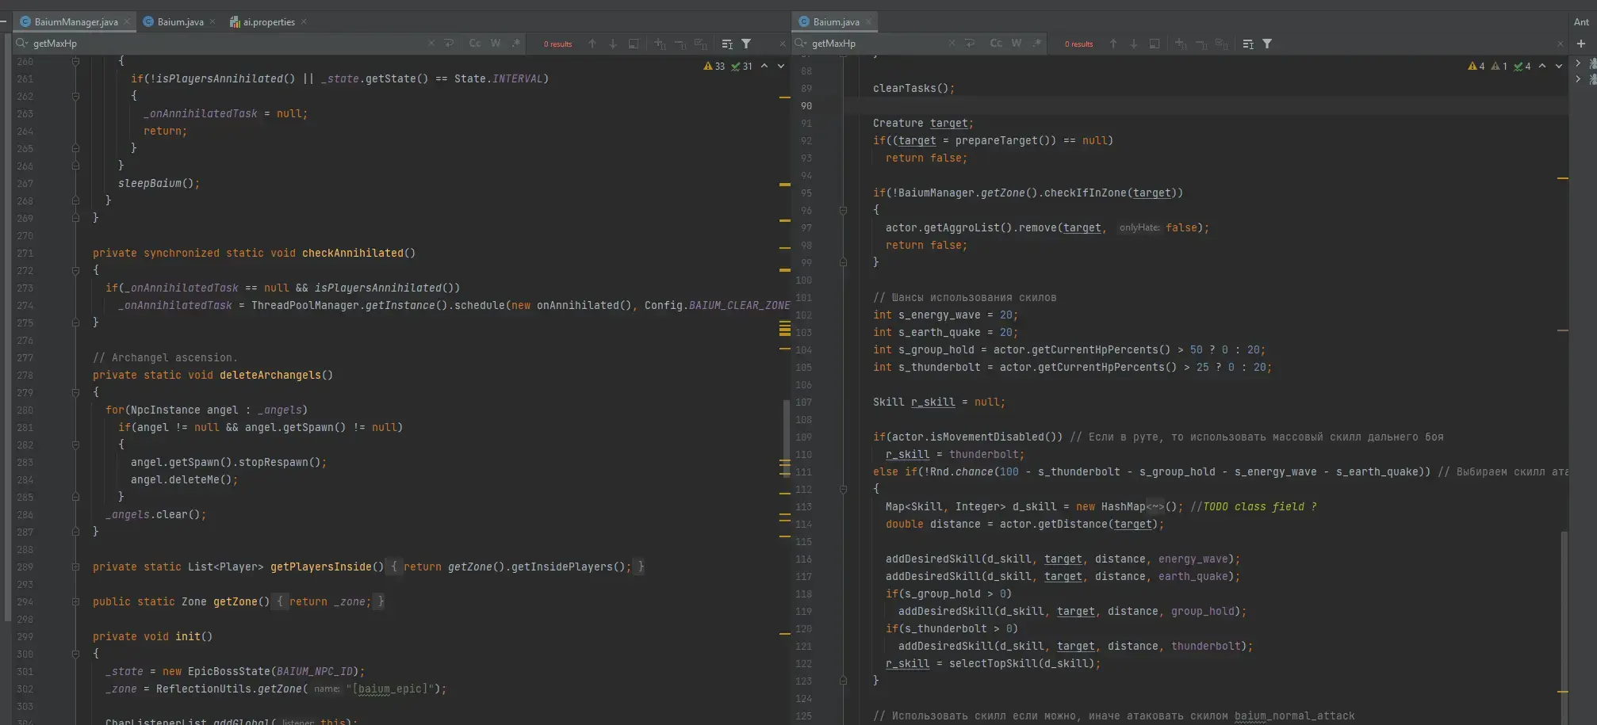Collapse the checkAnnihilated method fold at line 272
Screen dimensions: 1597x725
coord(75,270)
